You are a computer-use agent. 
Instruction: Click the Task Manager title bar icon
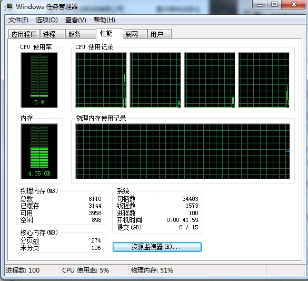tap(9, 7)
